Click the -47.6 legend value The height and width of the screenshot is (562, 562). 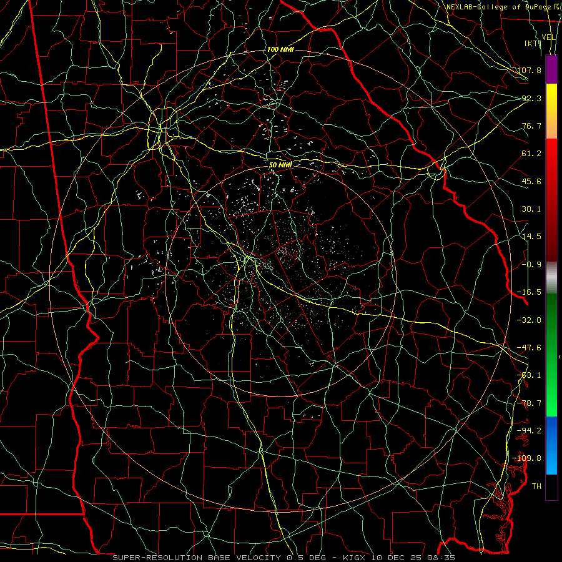coord(529,348)
